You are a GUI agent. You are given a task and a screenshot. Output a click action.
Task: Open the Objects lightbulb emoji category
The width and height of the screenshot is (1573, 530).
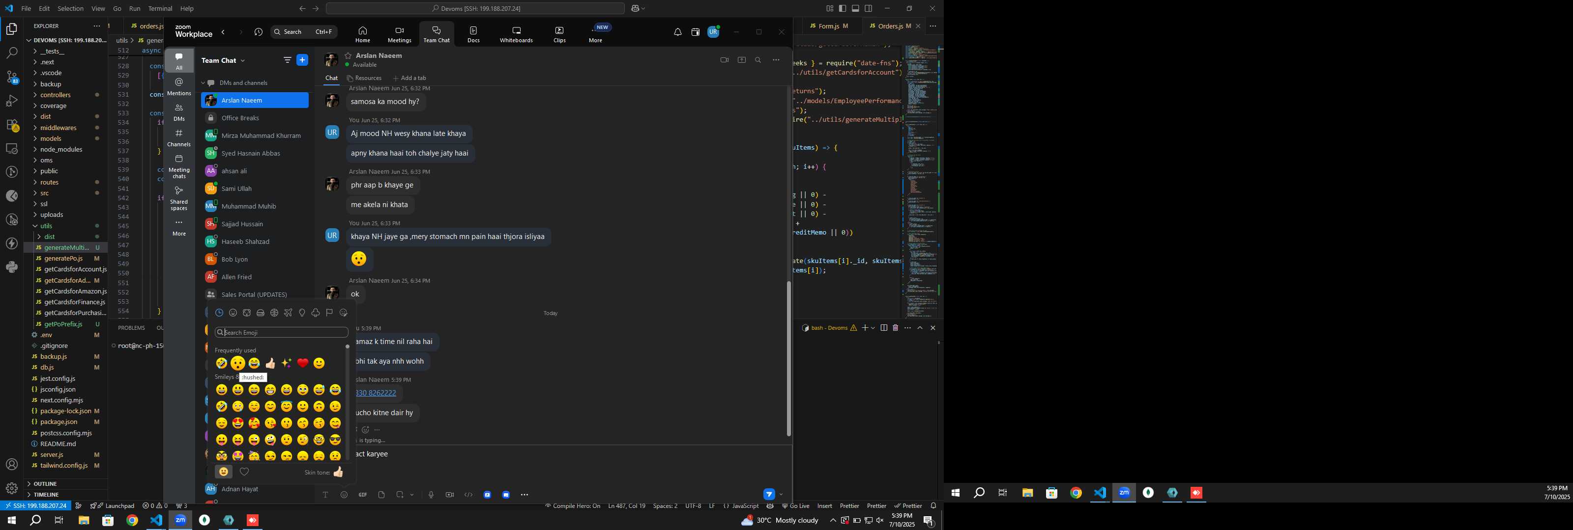[x=302, y=312]
